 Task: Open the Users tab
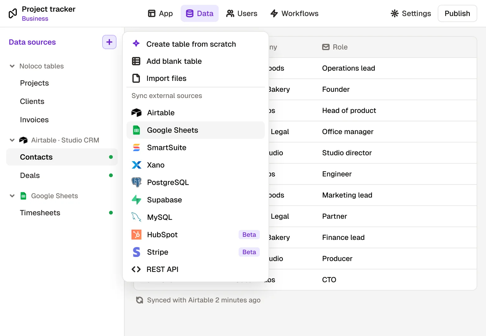(242, 13)
